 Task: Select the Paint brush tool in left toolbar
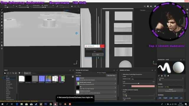tap(2, 10)
